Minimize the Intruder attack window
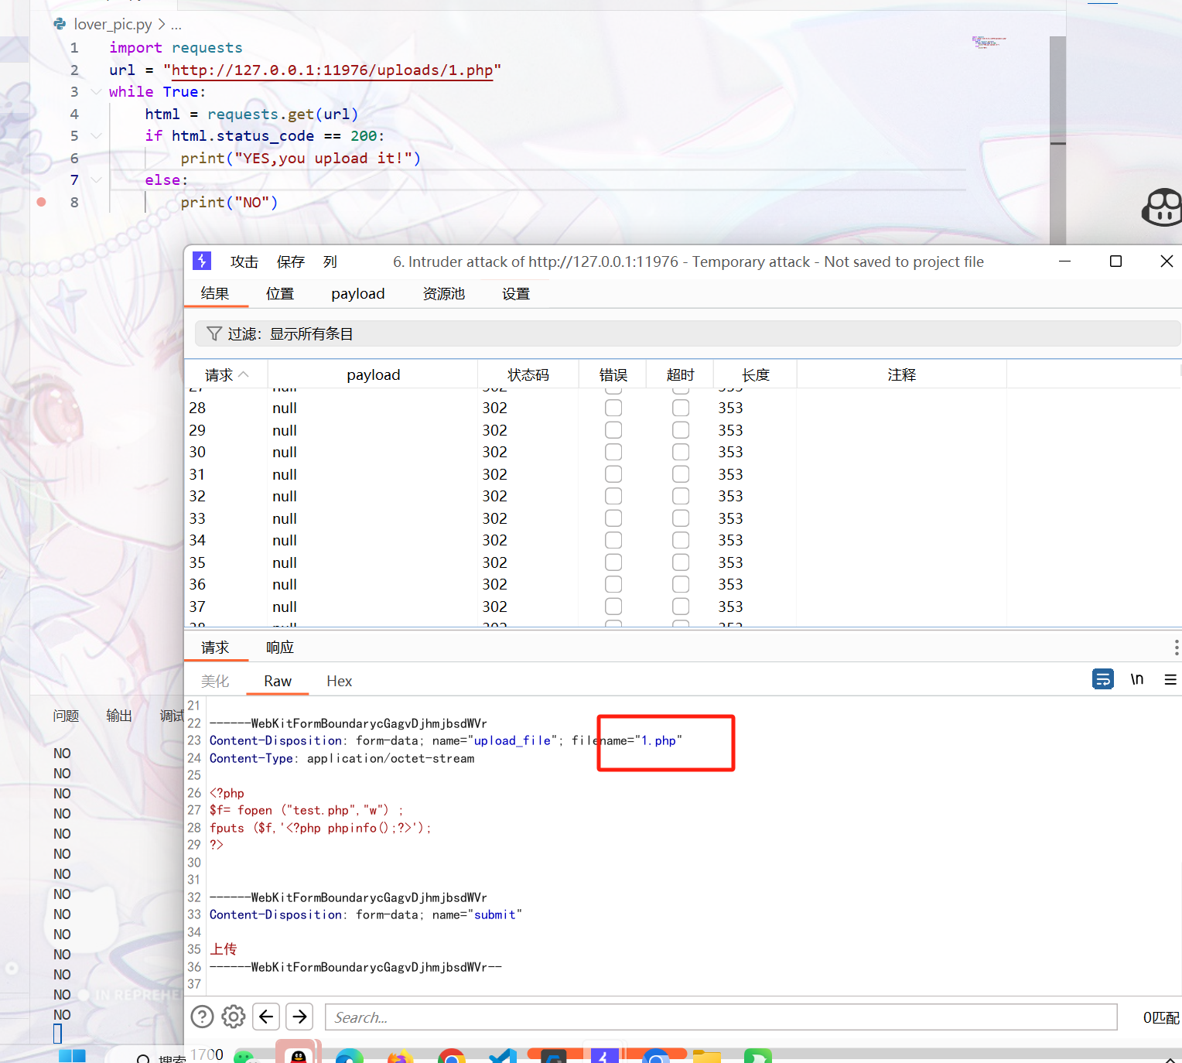Viewport: 1182px width, 1063px height. (x=1064, y=261)
